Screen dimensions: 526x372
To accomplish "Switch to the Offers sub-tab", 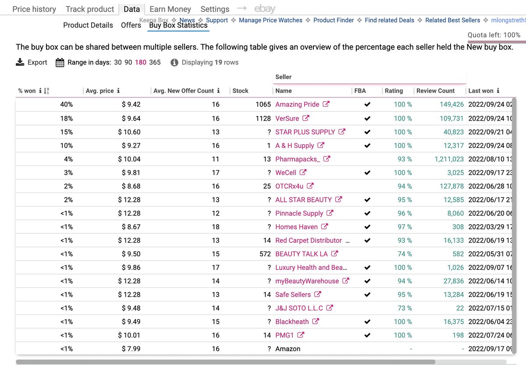I will click(131, 25).
